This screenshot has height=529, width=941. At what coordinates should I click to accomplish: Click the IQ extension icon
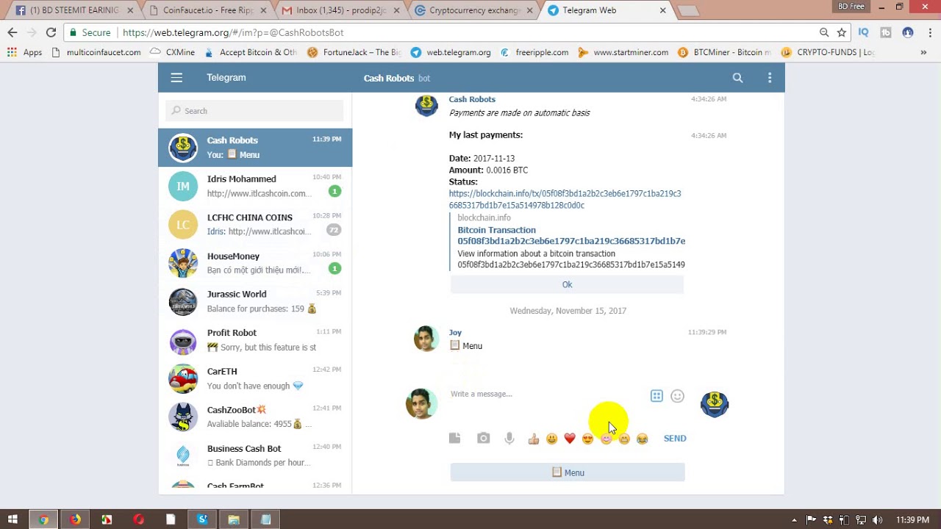point(864,32)
